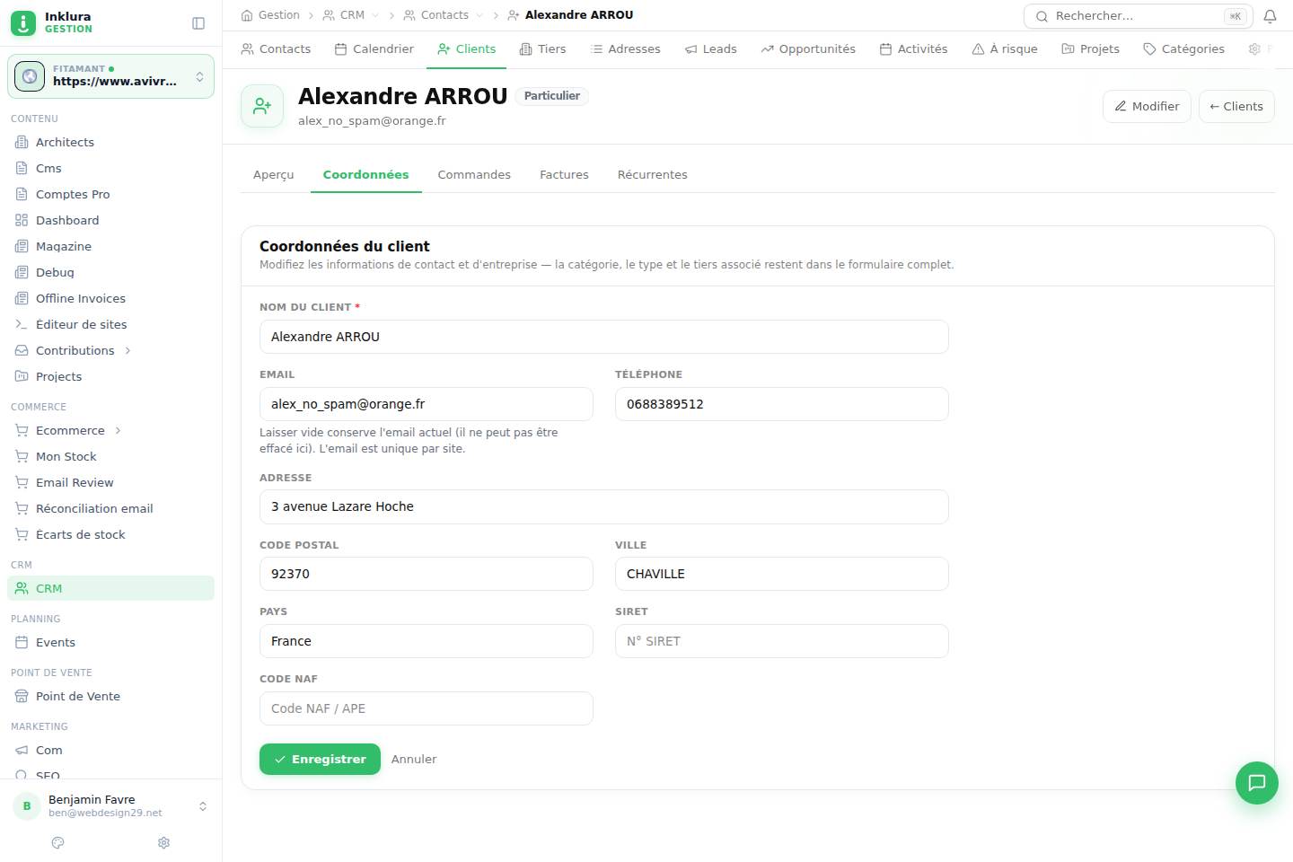Image resolution: width=1293 pixels, height=862 pixels.
Task: Click the Code postal field
Action: pyautogui.click(x=427, y=574)
